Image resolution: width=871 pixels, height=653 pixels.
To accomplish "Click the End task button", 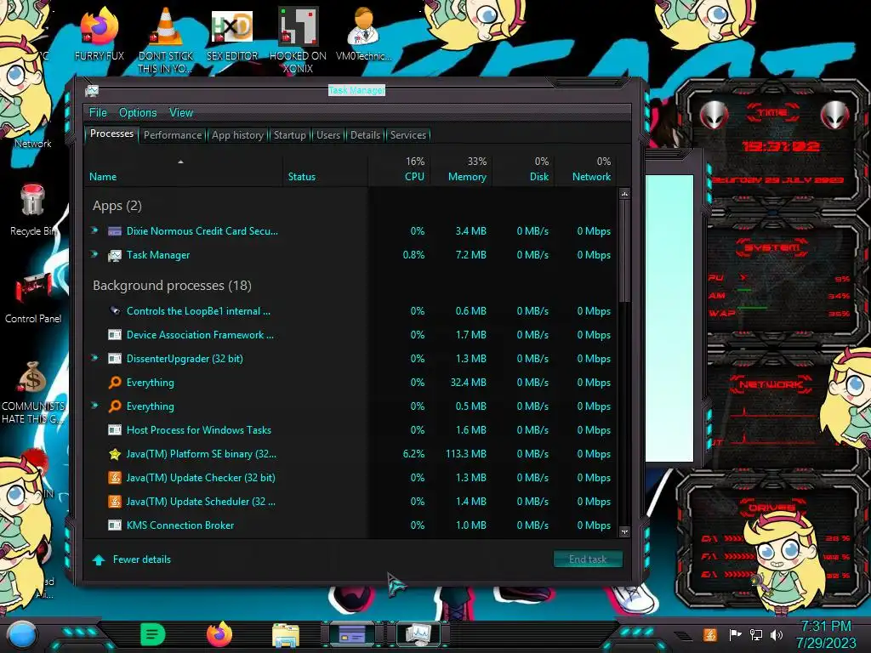I will coord(588,559).
